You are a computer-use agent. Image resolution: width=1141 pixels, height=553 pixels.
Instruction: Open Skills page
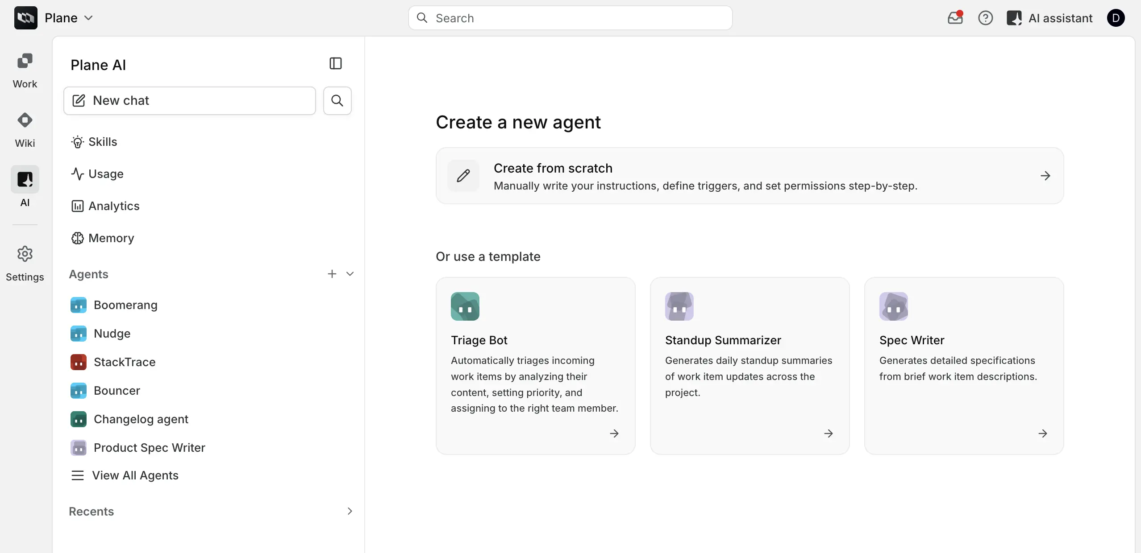(x=94, y=142)
